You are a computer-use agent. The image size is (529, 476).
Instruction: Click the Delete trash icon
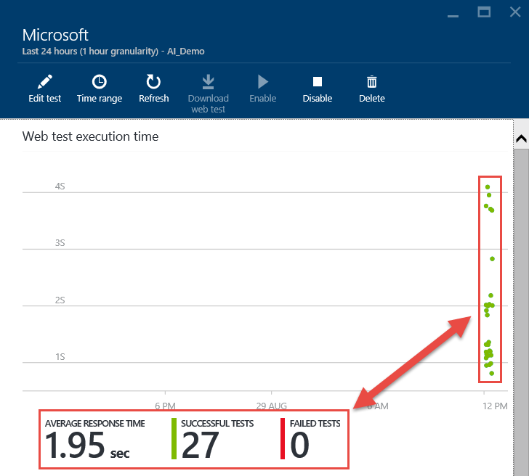(372, 82)
